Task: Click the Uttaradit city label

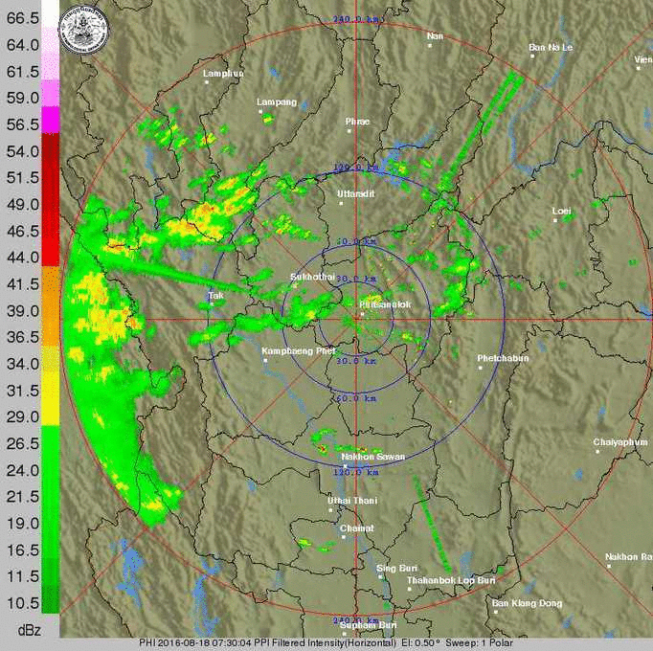Action: [355, 194]
